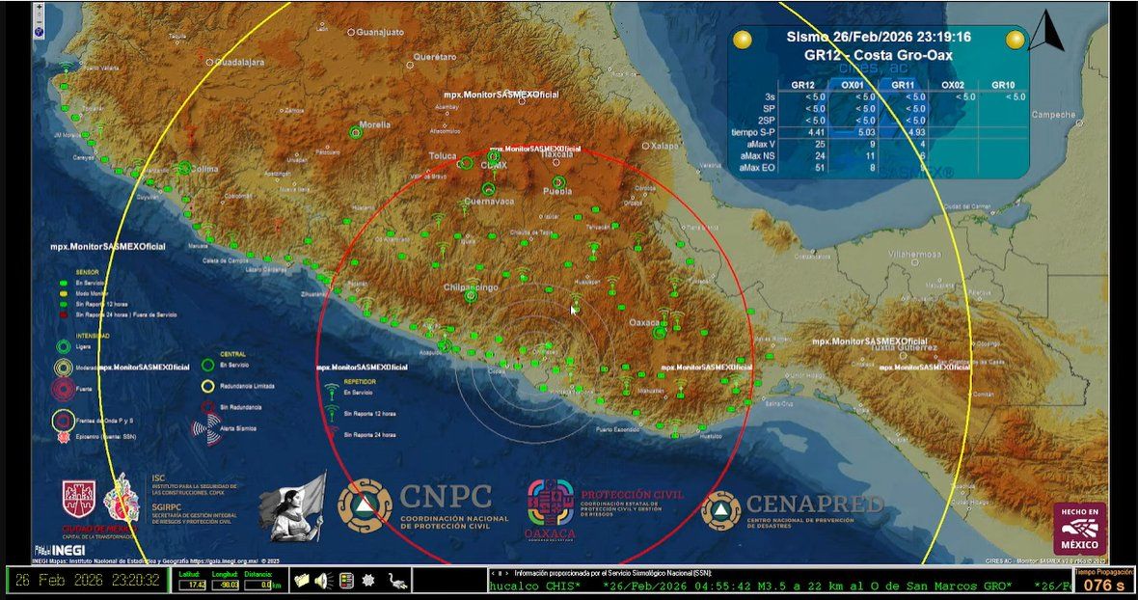Click the power plug connection icon

click(x=395, y=581)
